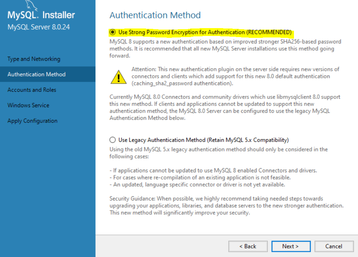Image resolution: width=358 pixels, height=257 pixels.
Task: Select Use Legacy Authentication Method radio button
Action: (x=113, y=140)
